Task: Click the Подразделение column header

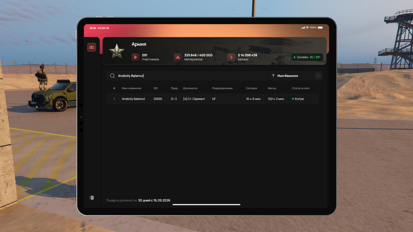Action: pos(222,88)
